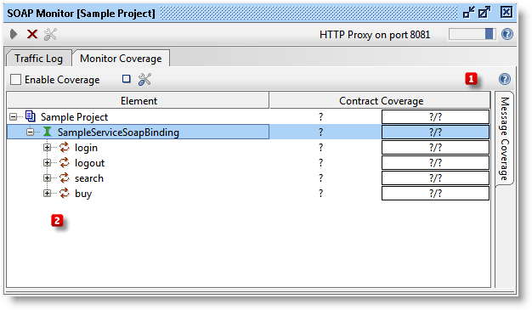This screenshot has height=310, width=532.
Task: Click the ?/? coverage bar for buy
Action: (x=435, y=193)
